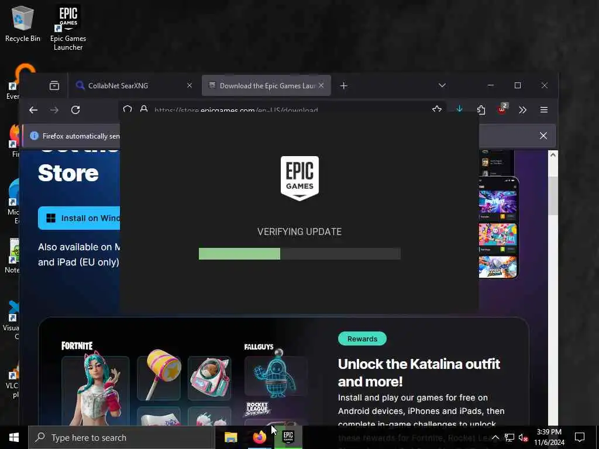Click the site security lock icon
The image size is (599, 449).
[144, 109]
